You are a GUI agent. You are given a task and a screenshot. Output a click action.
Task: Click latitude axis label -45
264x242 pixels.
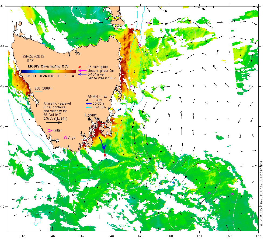tap(2, 207)
